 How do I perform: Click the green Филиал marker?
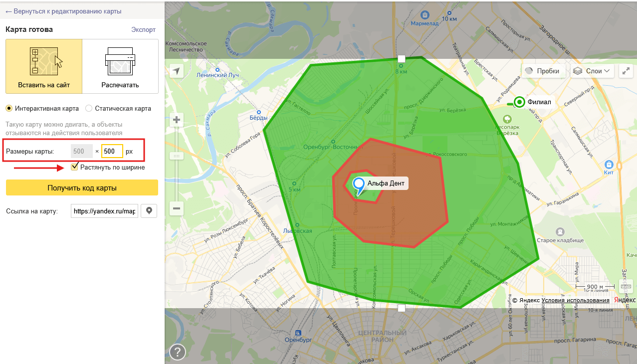pyautogui.click(x=519, y=102)
